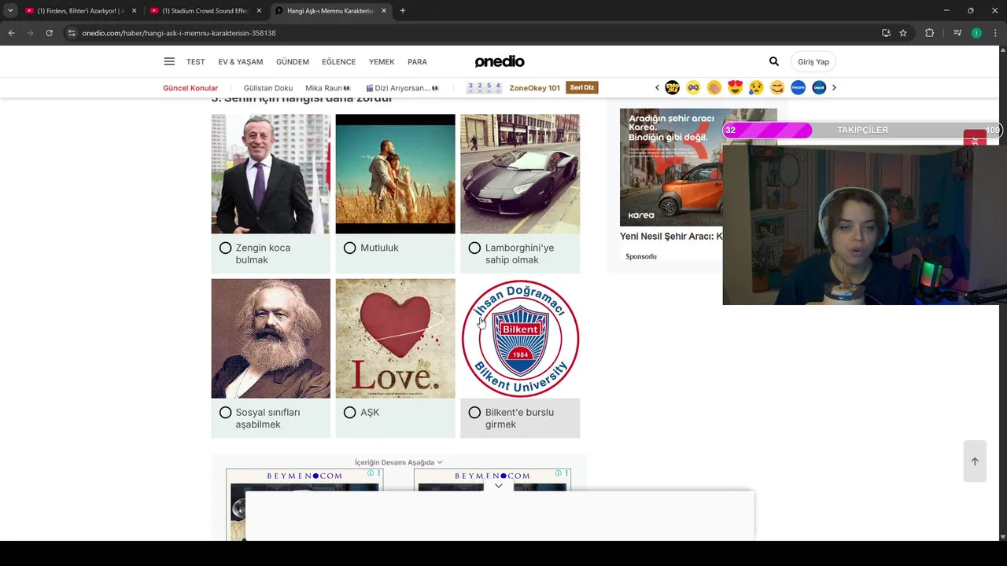1007x566 pixels.
Task: Click the browser back arrow
Action: (x=11, y=33)
